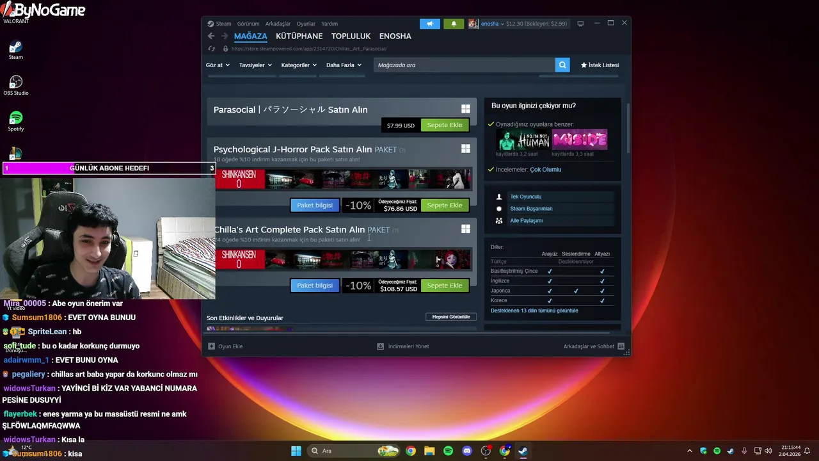
Task: Go back with the Steam back arrow
Action: tap(211, 36)
